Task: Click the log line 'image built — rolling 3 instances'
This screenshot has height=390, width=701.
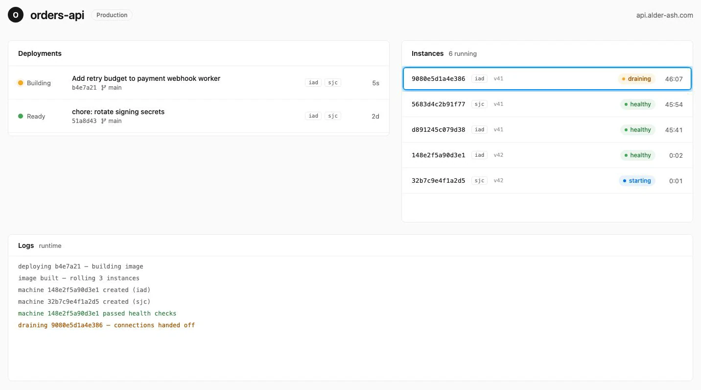Action: tap(79, 278)
